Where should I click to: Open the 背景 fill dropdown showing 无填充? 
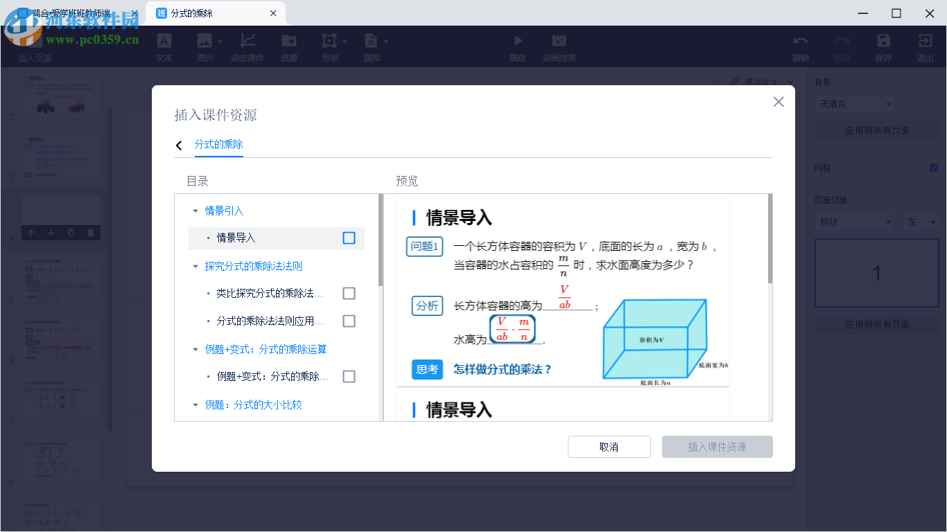(853, 103)
